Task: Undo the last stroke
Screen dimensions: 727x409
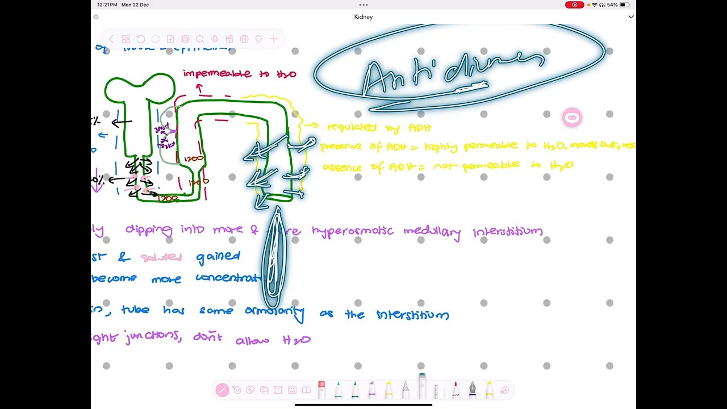Action: [x=141, y=39]
